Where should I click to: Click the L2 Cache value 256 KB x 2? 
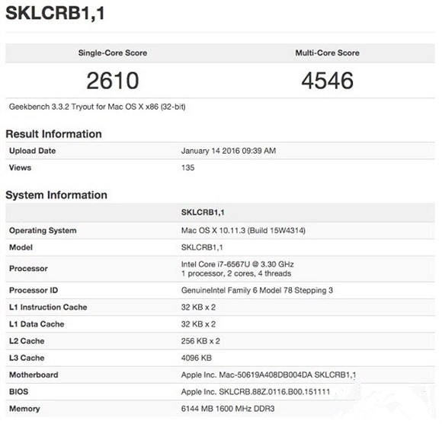click(200, 341)
